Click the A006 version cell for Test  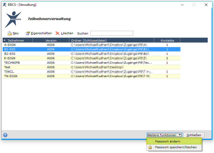(x=51, y=67)
